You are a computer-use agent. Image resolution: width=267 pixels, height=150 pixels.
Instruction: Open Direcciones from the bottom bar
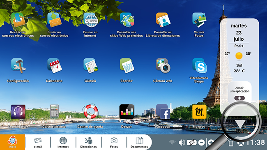[x=88, y=143]
